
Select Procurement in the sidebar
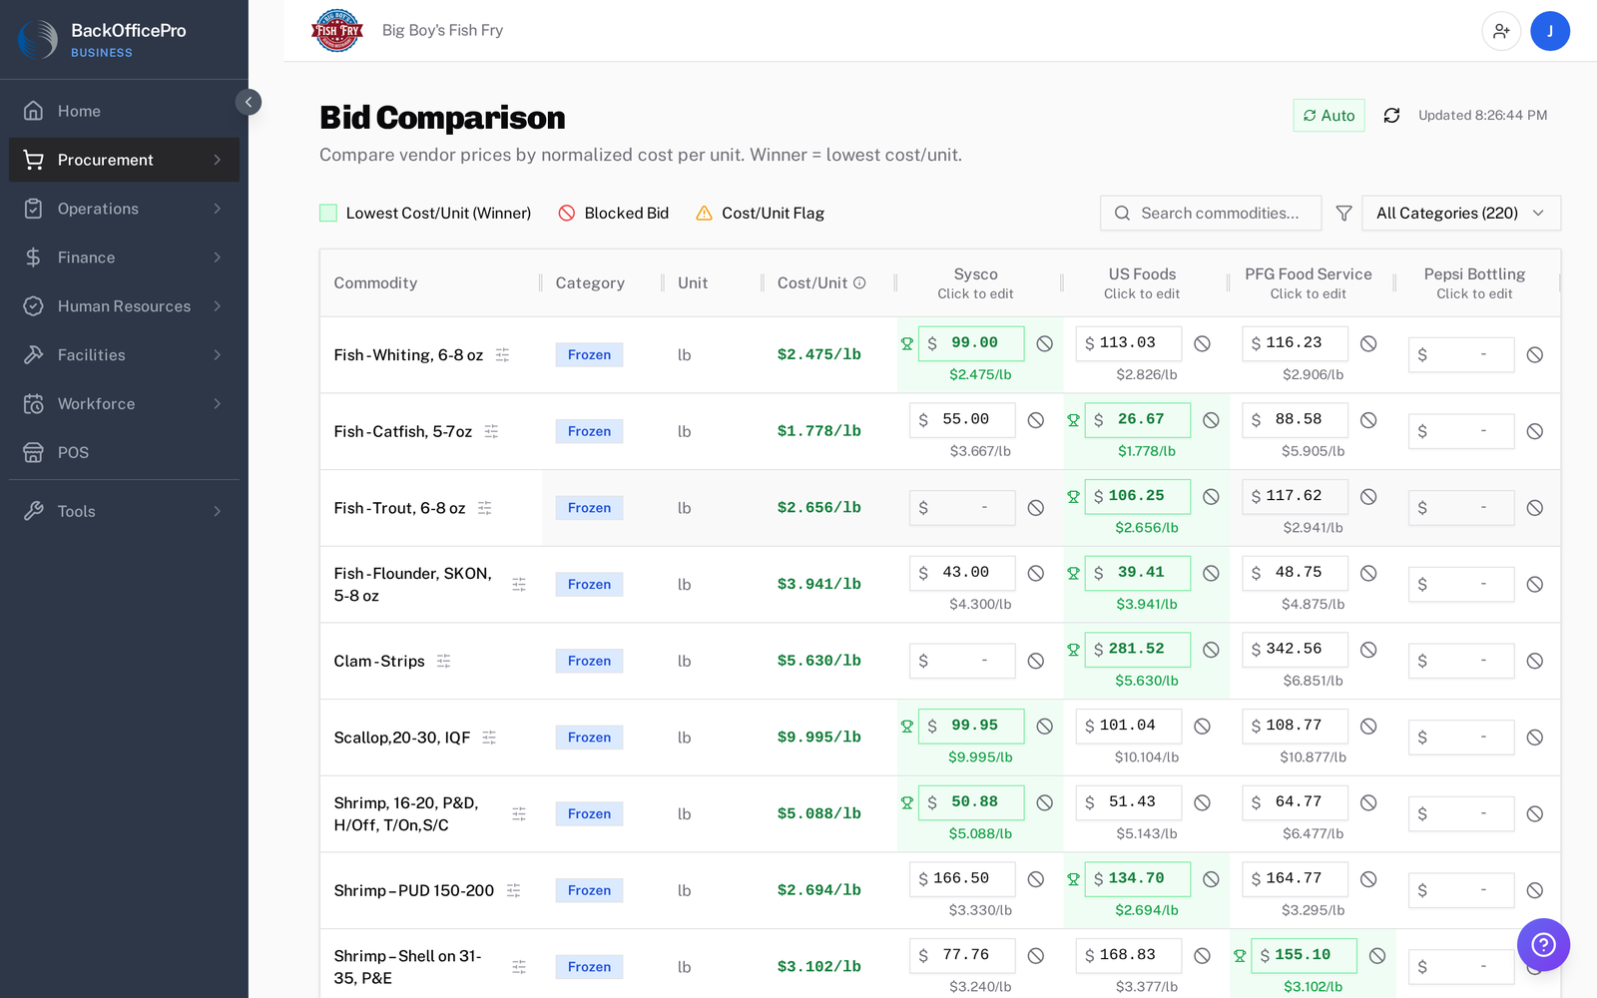pyautogui.click(x=124, y=160)
